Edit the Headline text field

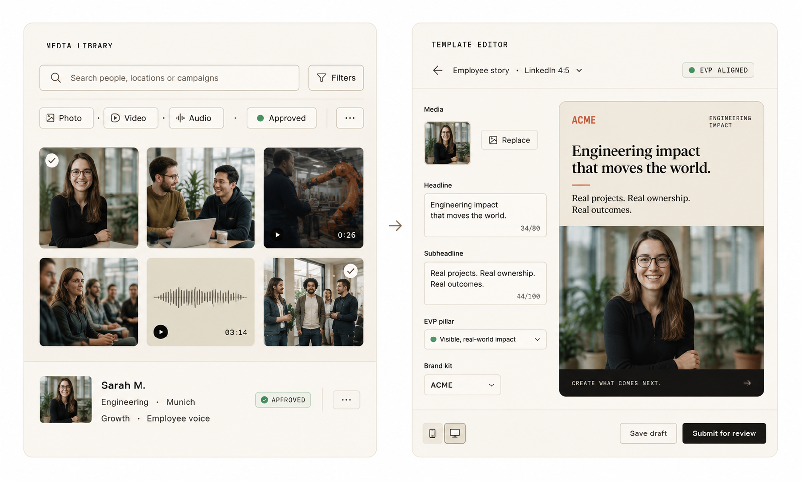coord(485,215)
